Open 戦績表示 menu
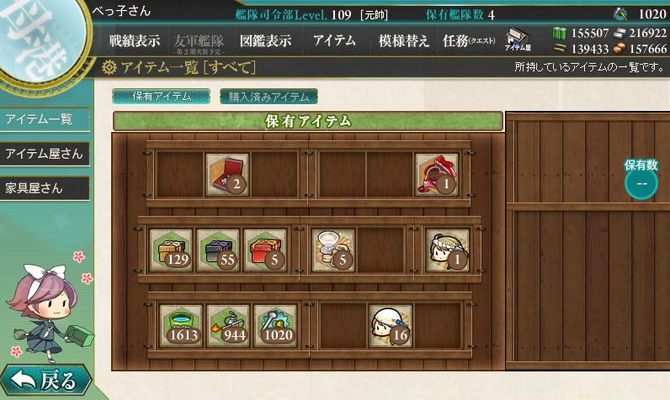Viewport: 670px width, 400px height. 134,41
